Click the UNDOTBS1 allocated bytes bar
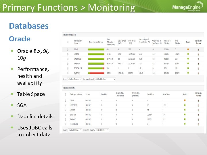This screenshot has height=155, width=207. click(96, 59)
